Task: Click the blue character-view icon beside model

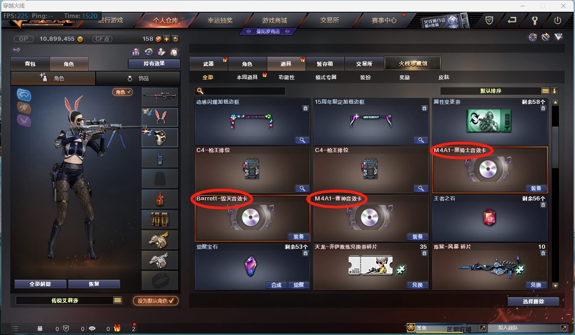Action: click(24, 94)
